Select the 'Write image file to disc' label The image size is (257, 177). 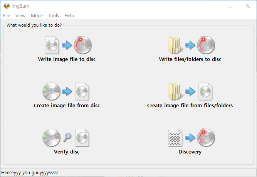[67, 59]
